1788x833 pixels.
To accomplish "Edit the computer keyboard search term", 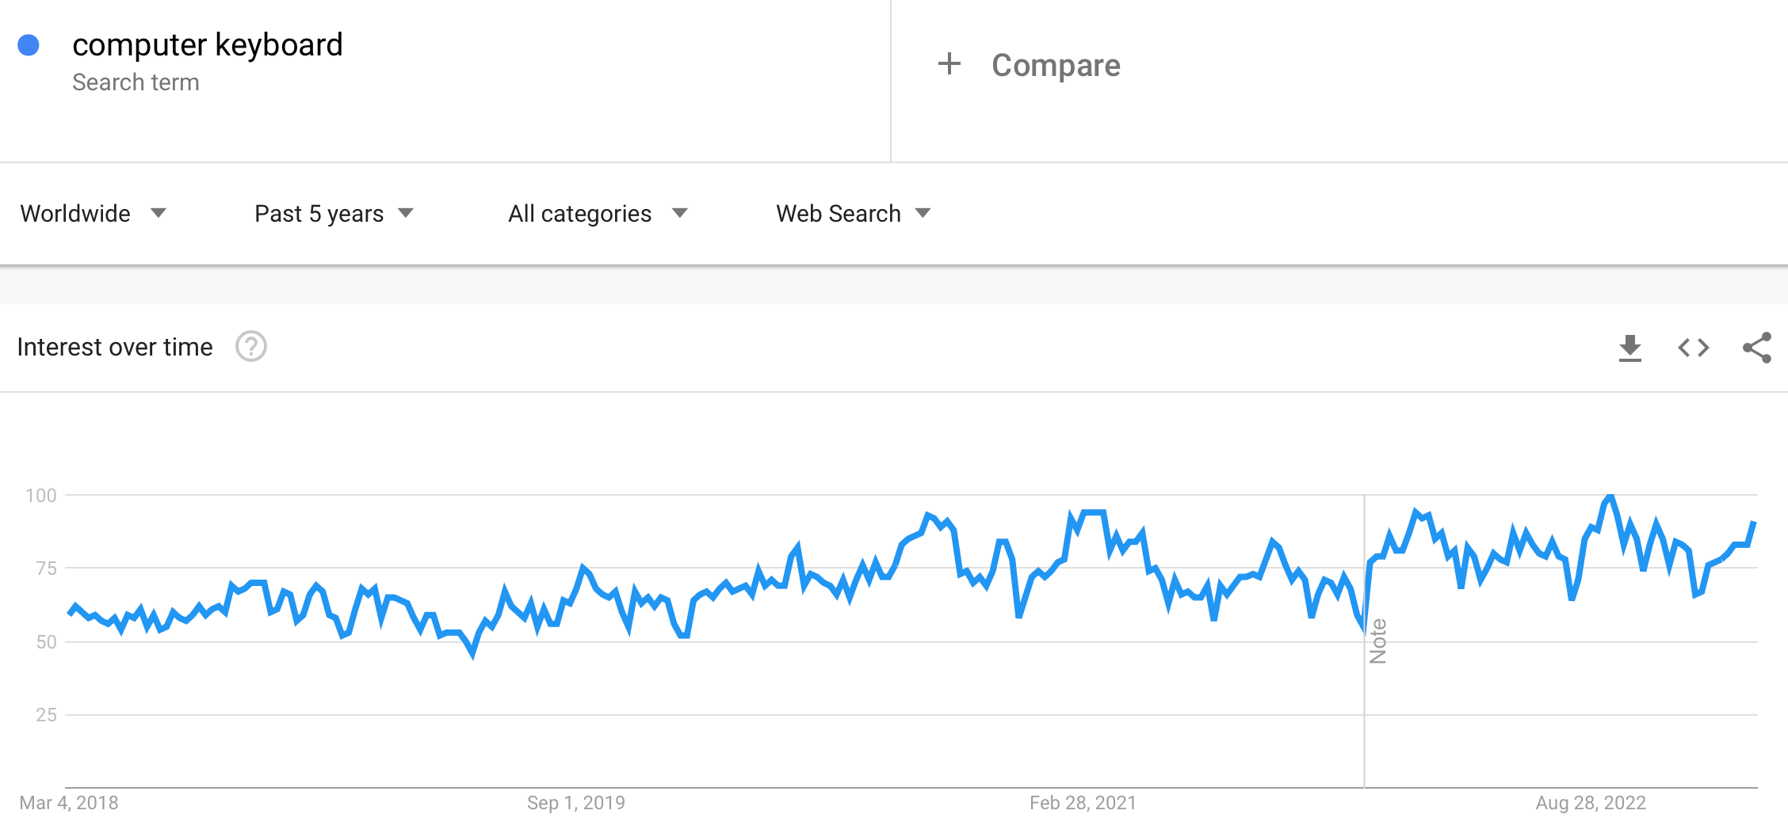I will (x=208, y=45).
